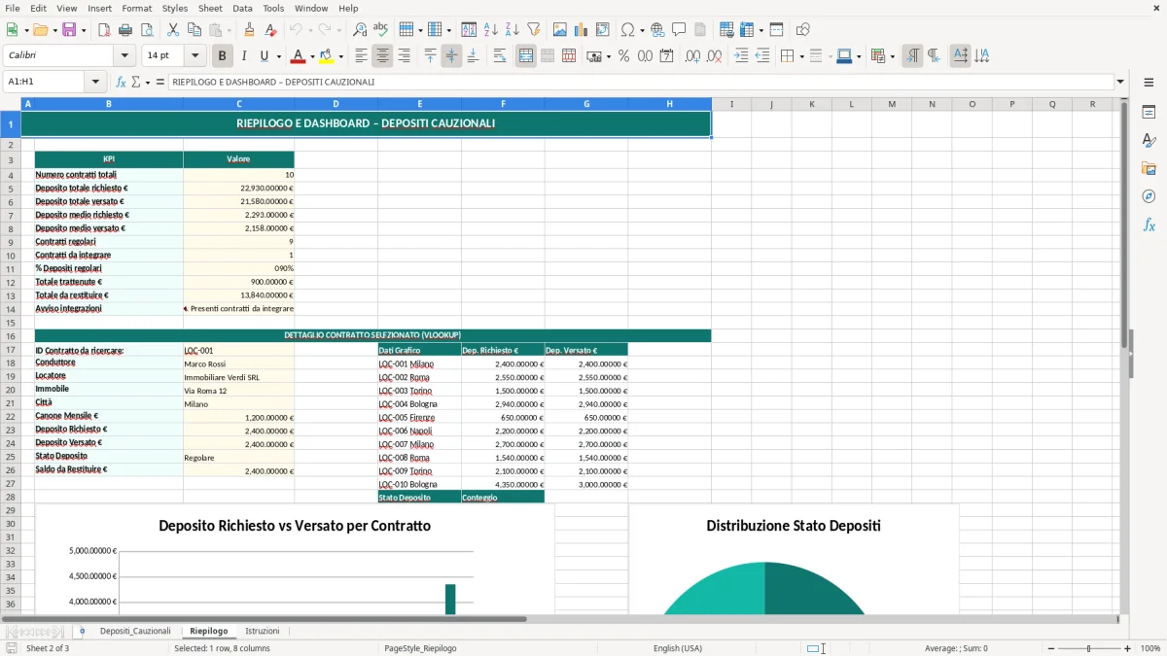Viewport: 1167px width, 656px height.
Task: Open the Underline style dropdown arrow
Action: [277, 56]
